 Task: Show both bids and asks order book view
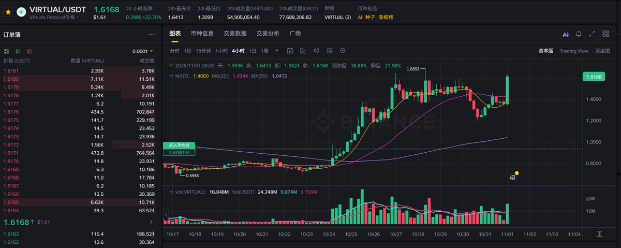[x=7, y=51]
